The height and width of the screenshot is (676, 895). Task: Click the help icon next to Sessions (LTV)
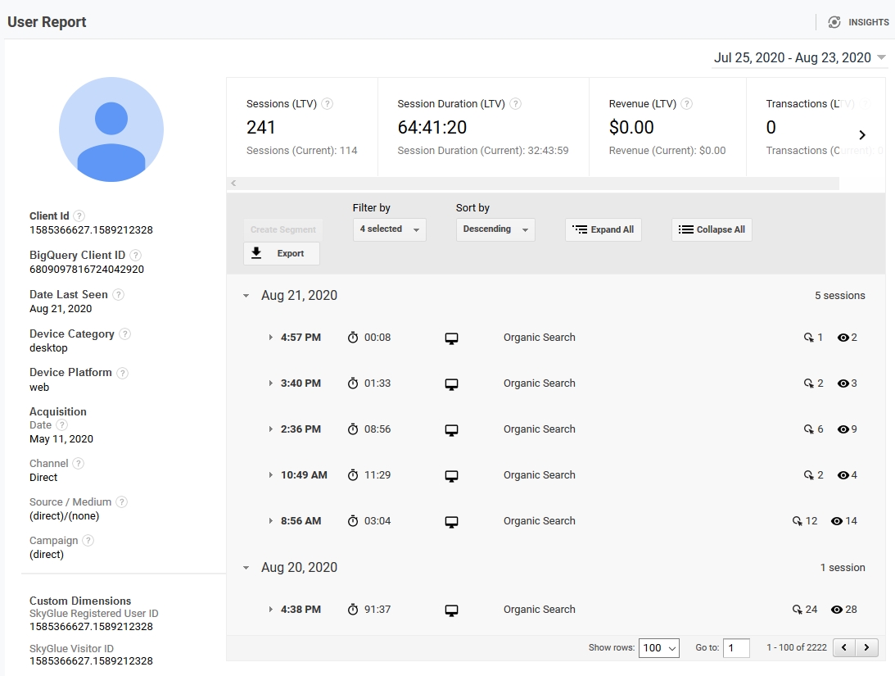pos(327,104)
